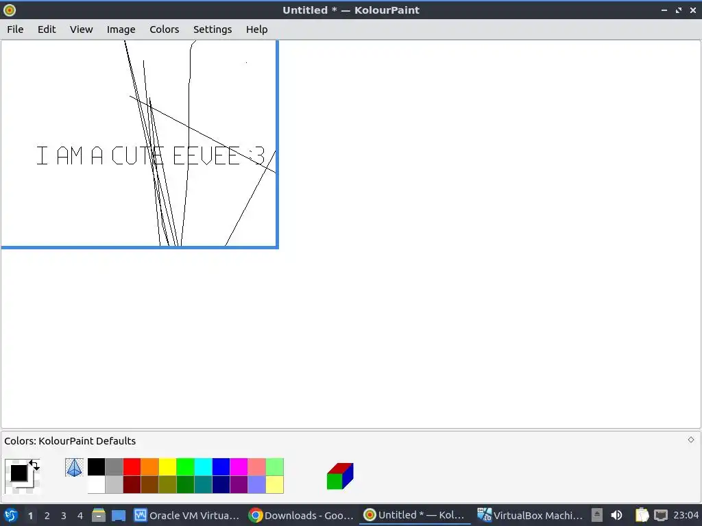This screenshot has height=526, width=702.
Task: Click the black foreground color box
Action: 19,473
